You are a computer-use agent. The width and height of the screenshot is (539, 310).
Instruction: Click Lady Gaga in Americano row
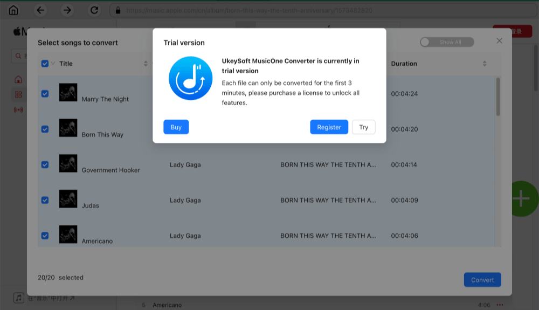pyautogui.click(x=185, y=236)
